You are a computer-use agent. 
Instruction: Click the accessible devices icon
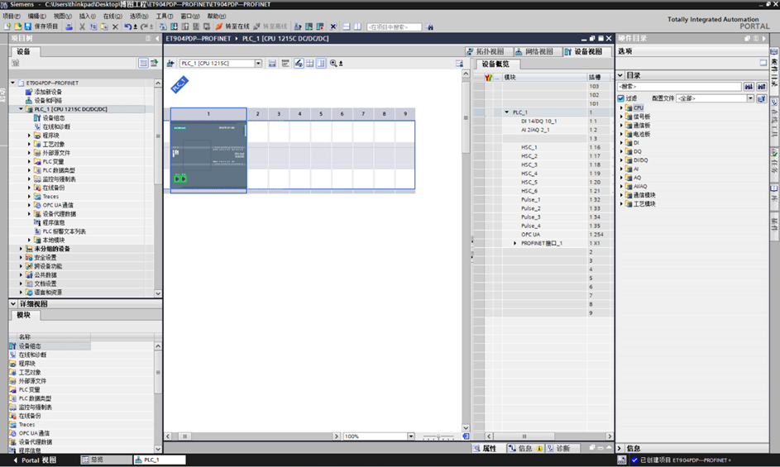pyautogui.click(x=298, y=26)
